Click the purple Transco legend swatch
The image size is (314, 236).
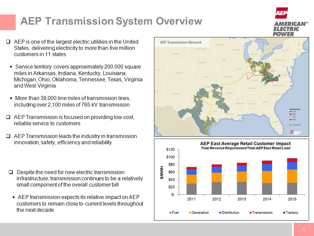click(284, 213)
